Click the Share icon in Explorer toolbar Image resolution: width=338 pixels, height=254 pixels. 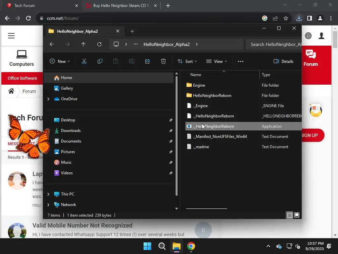pyautogui.click(x=148, y=61)
